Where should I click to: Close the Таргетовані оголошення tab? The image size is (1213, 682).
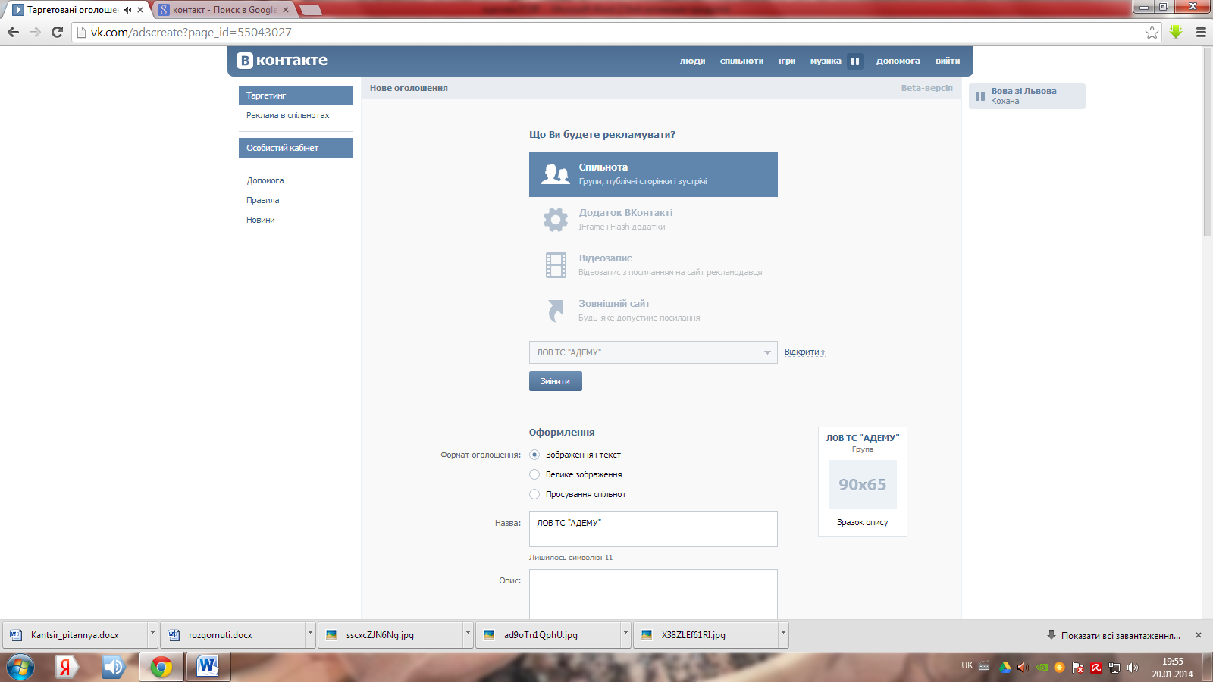(140, 10)
